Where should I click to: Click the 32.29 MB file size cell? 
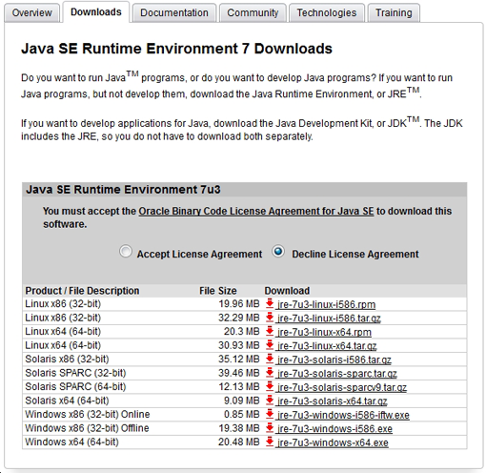[239, 318]
